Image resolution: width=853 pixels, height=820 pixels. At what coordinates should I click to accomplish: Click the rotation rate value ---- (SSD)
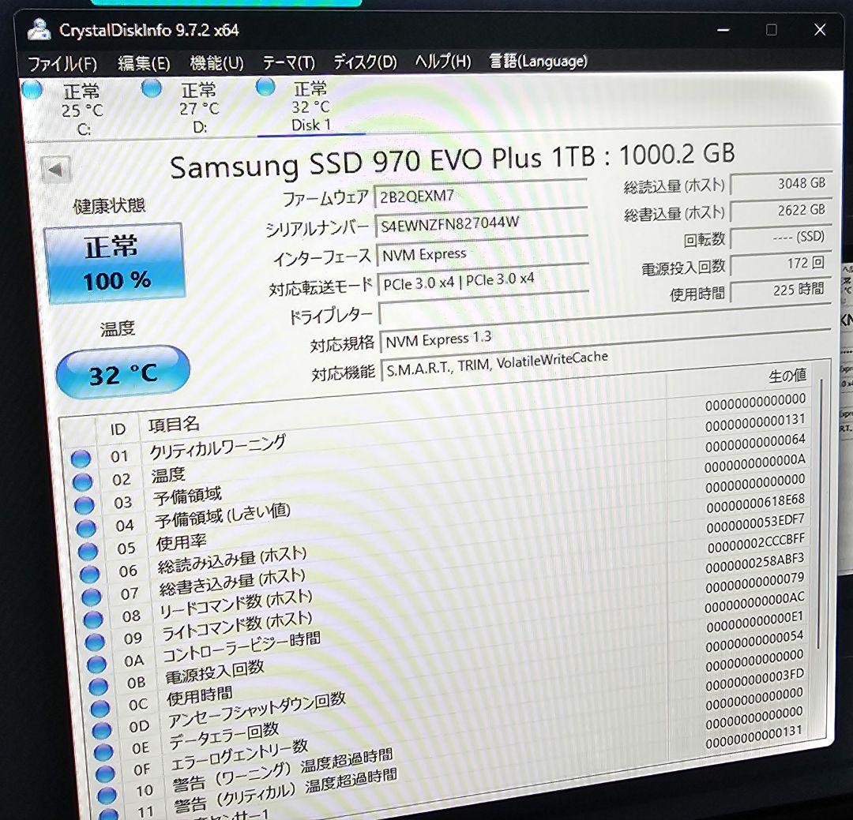point(780,237)
